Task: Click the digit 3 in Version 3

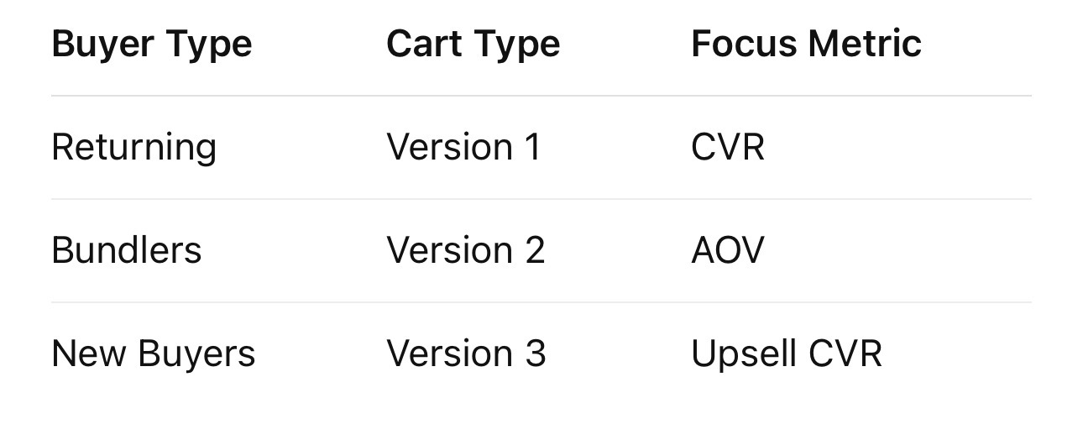Action: 536,354
